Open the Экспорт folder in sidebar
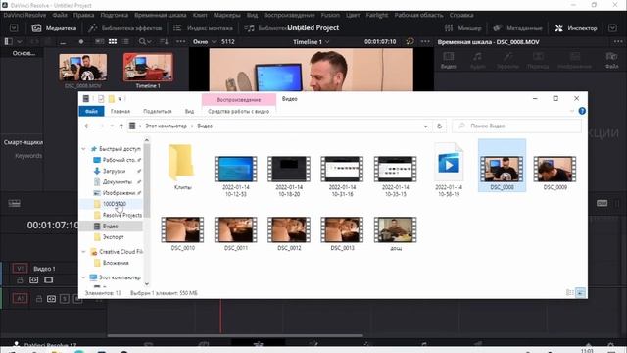627x353 pixels. 114,237
